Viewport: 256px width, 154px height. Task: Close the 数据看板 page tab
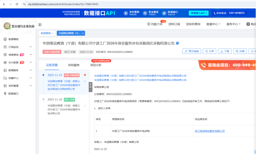(53, 33)
